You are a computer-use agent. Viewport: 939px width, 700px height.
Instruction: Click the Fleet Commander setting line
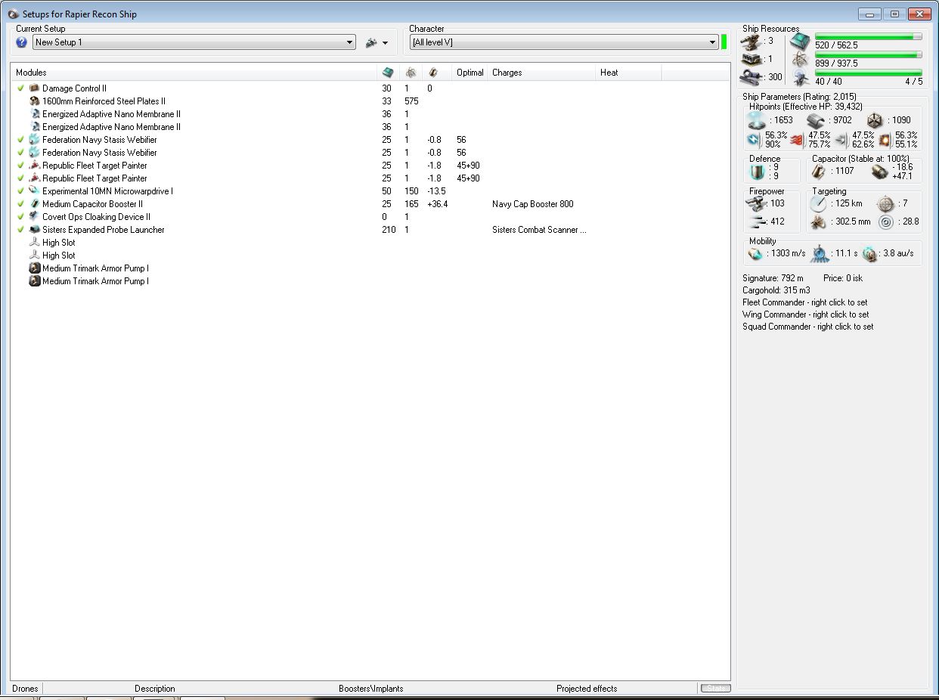[x=805, y=302]
